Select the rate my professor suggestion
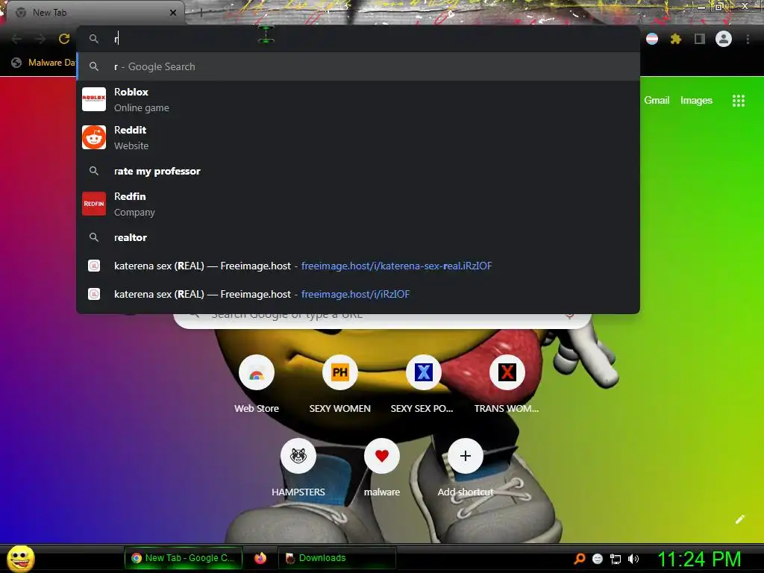The image size is (764, 573). pos(358,171)
